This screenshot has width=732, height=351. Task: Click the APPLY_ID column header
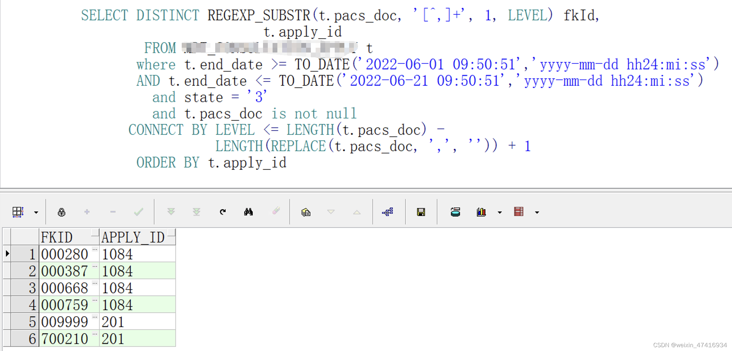point(133,237)
